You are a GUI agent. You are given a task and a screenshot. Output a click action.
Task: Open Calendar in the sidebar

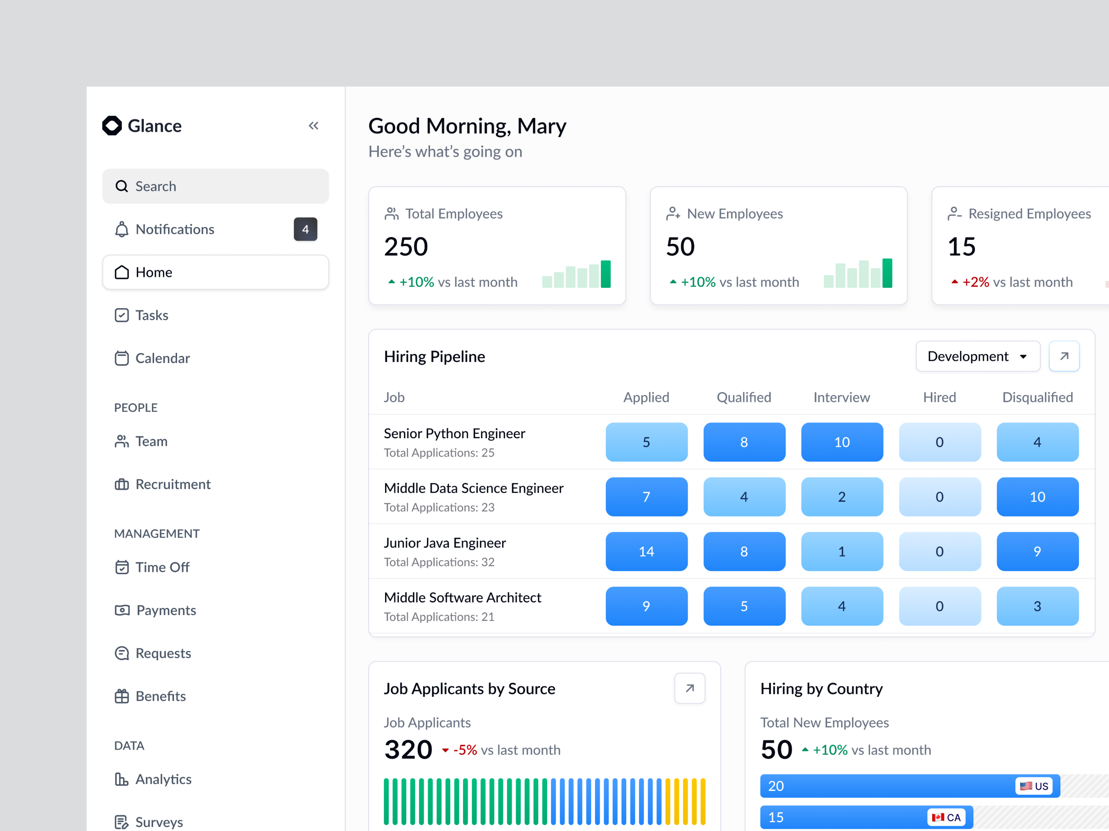point(216,358)
